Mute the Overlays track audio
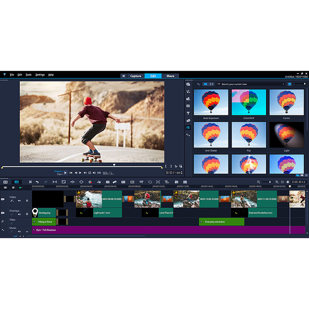Screen dimensions: 309x309 click(19, 214)
